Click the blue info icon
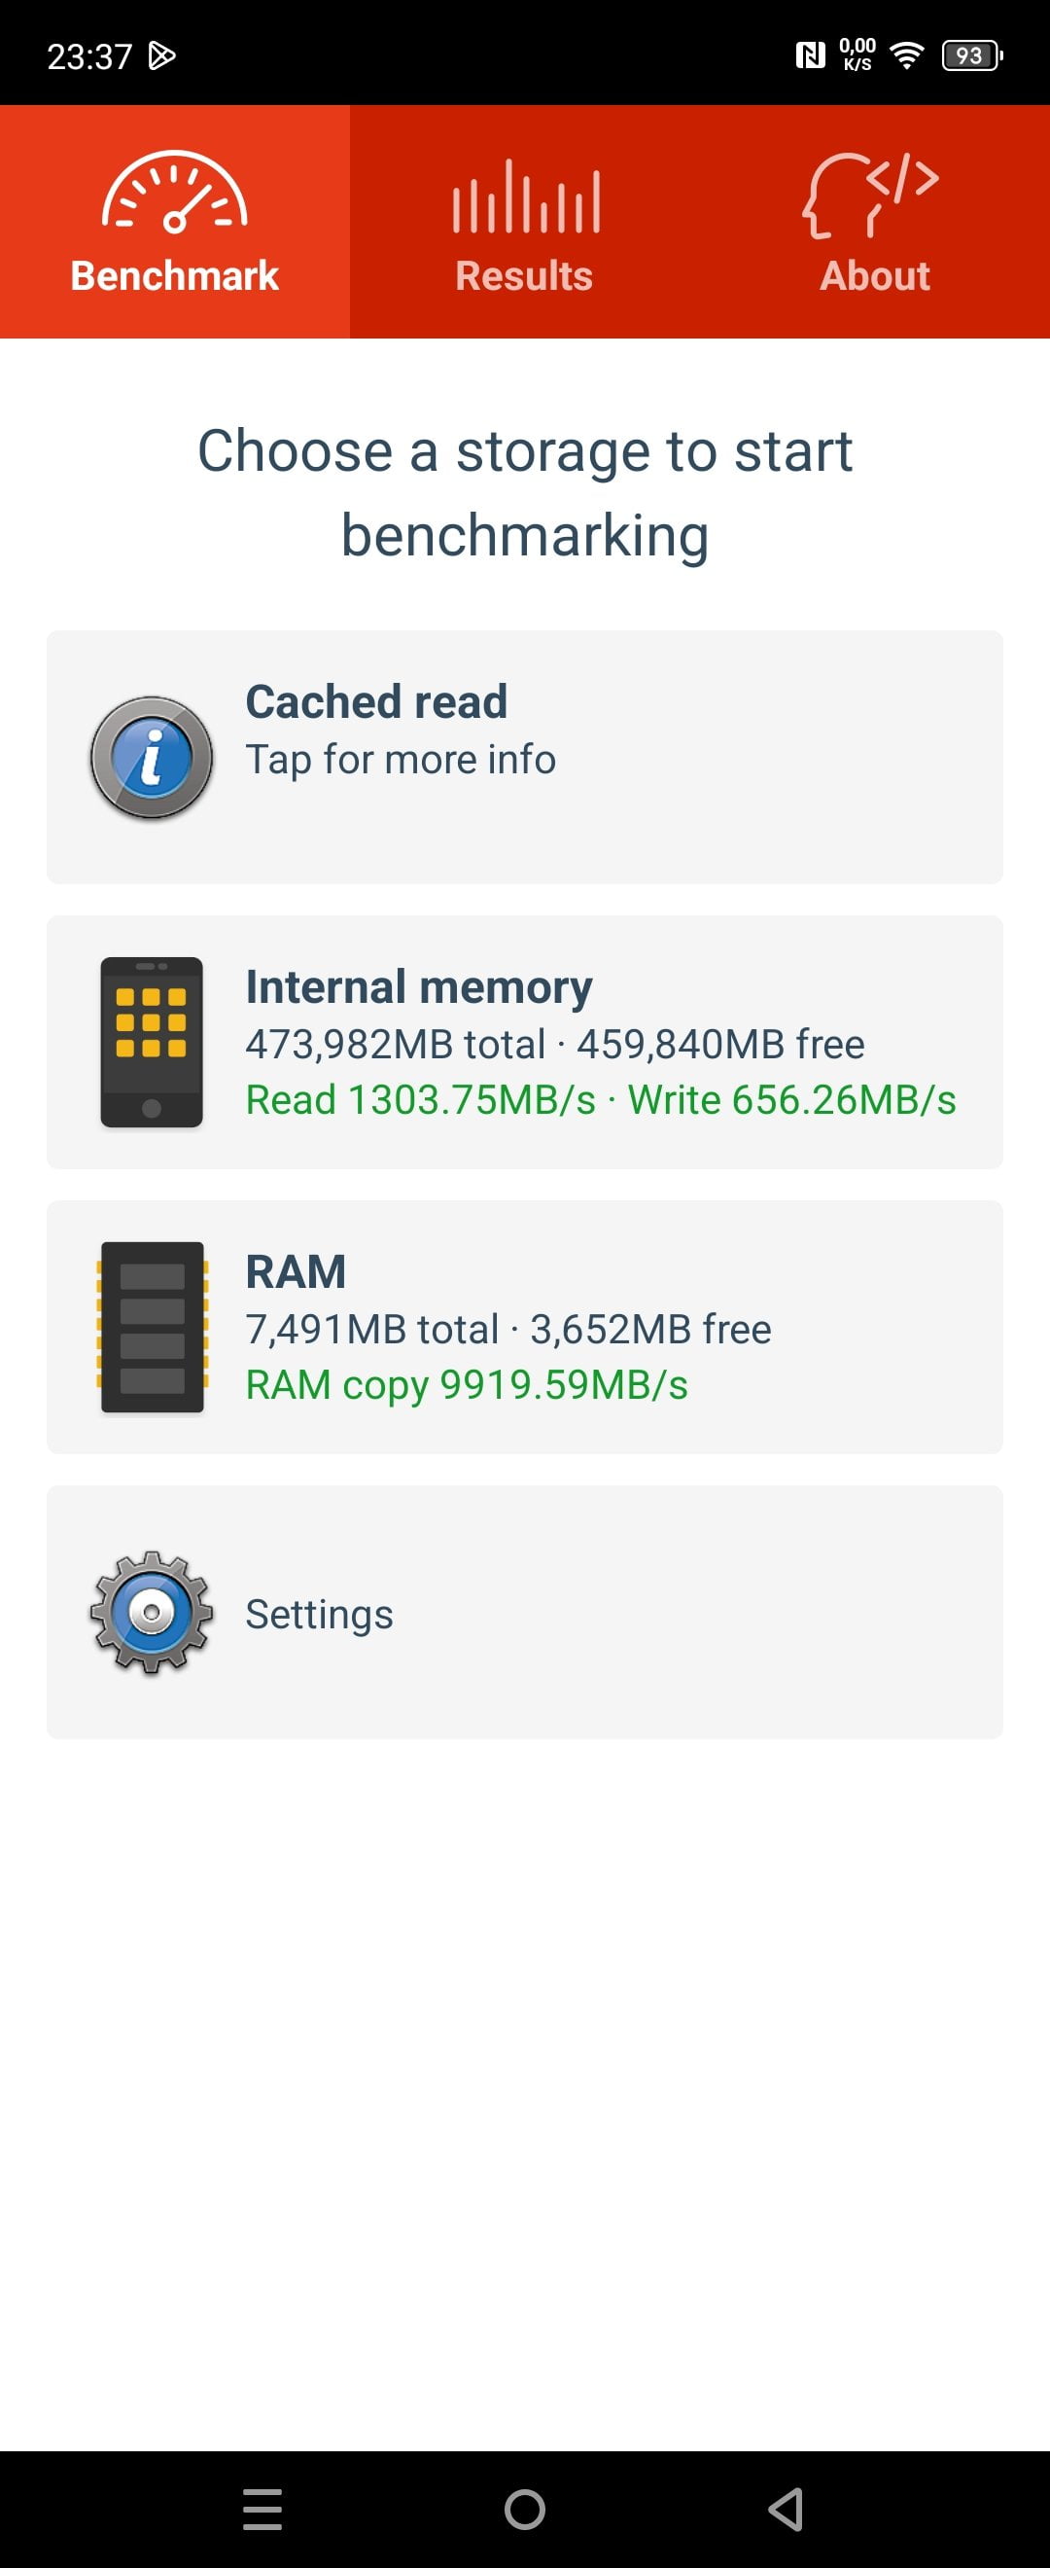 point(152,758)
